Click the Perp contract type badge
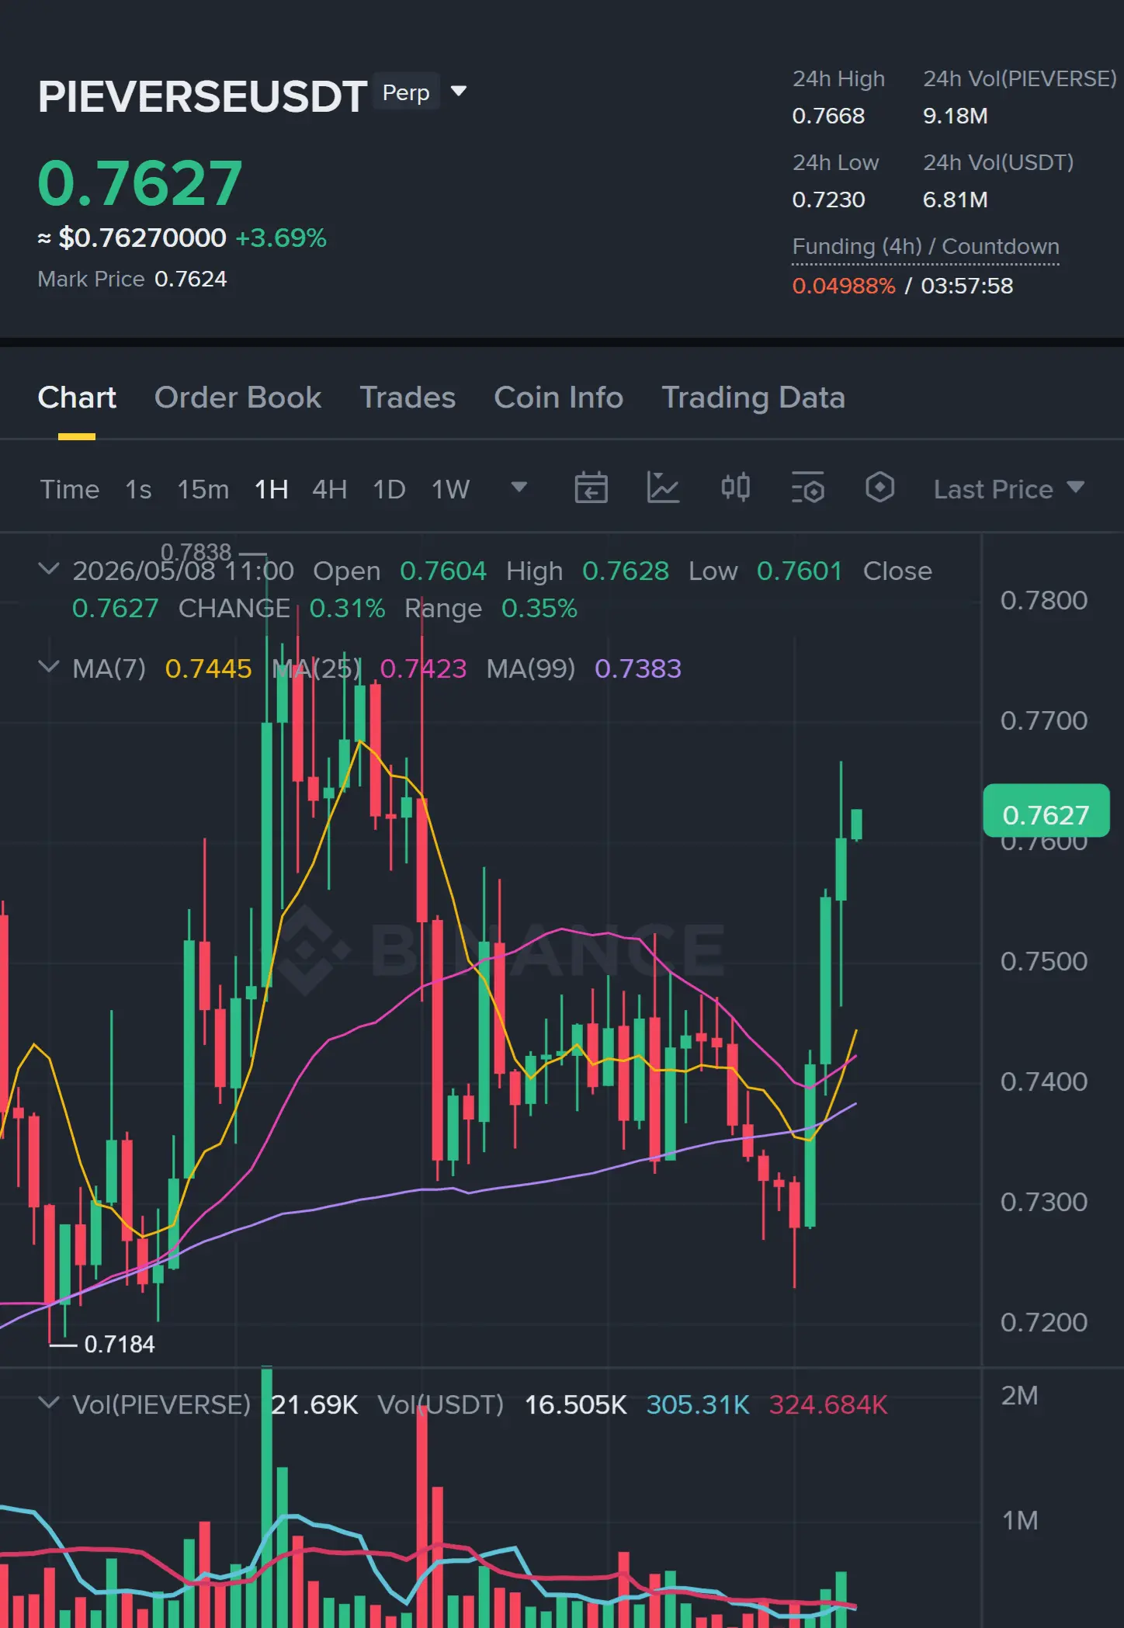 tap(406, 92)
